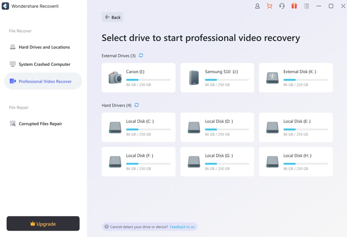347x237 pixels.
Task: Click the Local Disk (H:) usage bar
Action: (306, 164)
